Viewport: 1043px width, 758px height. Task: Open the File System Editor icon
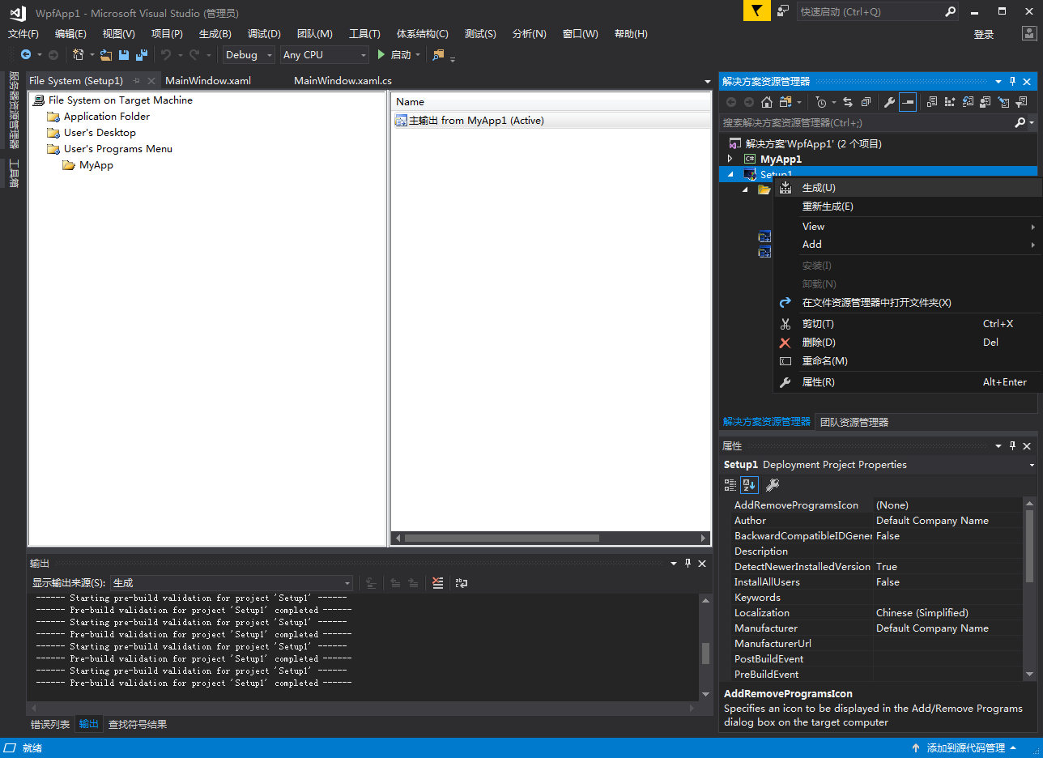(931, 102)
